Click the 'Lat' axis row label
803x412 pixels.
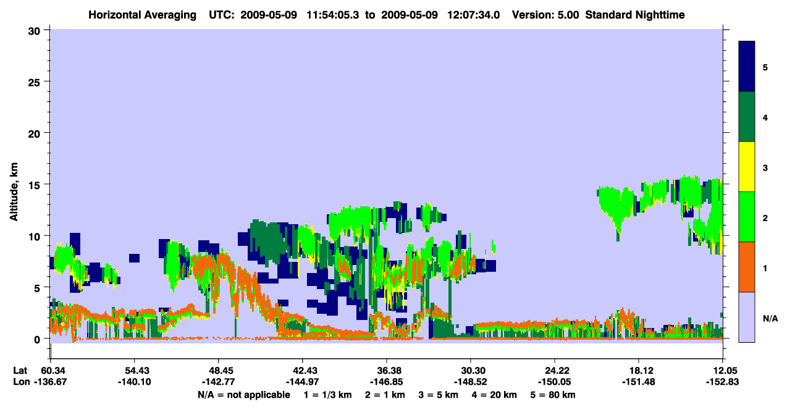(20, 371)
